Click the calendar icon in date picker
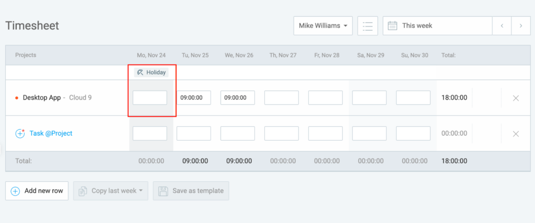Image resolution: width=535 pixels, height=223 pixels. point(392,26)
